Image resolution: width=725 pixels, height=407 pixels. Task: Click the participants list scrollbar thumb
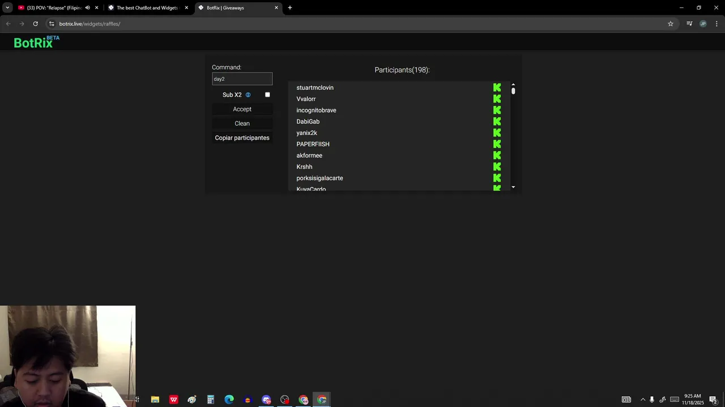pos(513,91)
